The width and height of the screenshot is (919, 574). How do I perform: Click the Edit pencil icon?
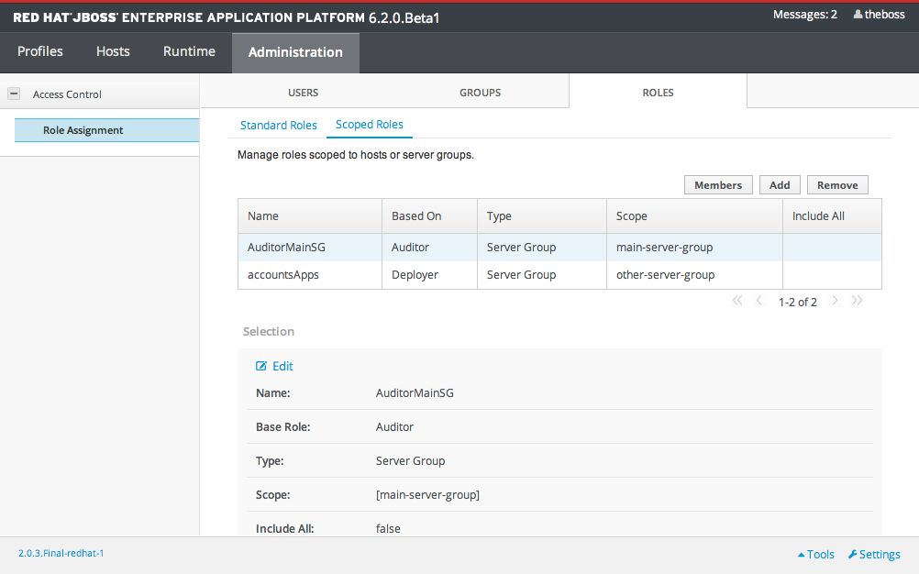point(261,366)
